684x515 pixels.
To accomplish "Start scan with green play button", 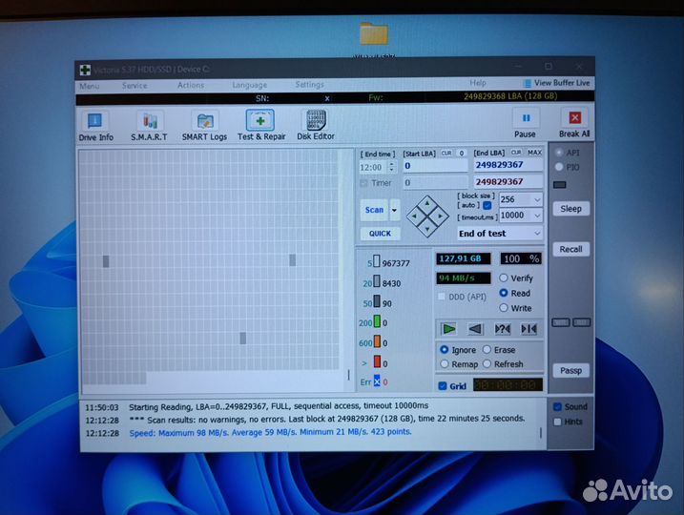I will (x=448, y=329).
